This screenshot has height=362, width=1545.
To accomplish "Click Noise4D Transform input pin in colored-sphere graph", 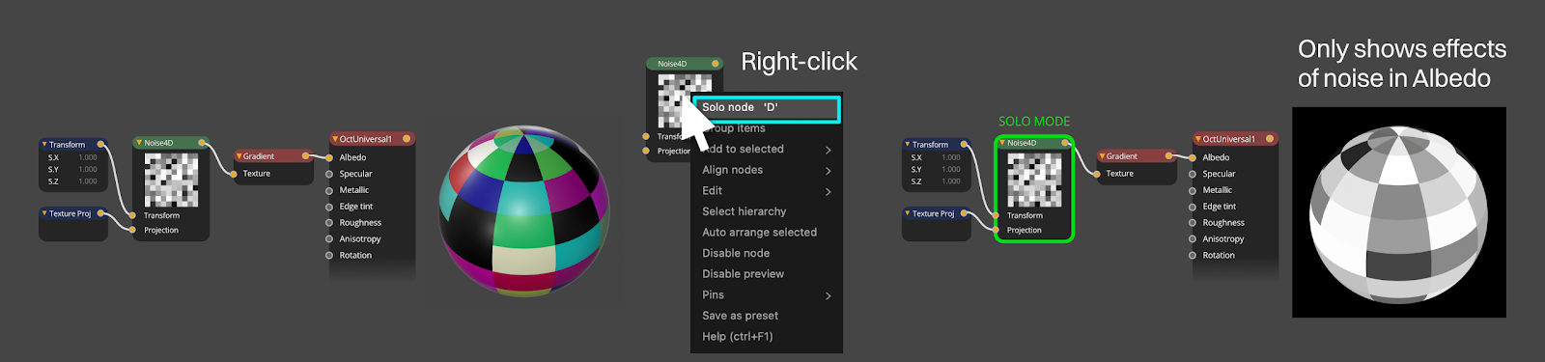I will click(x=133, y=215).
